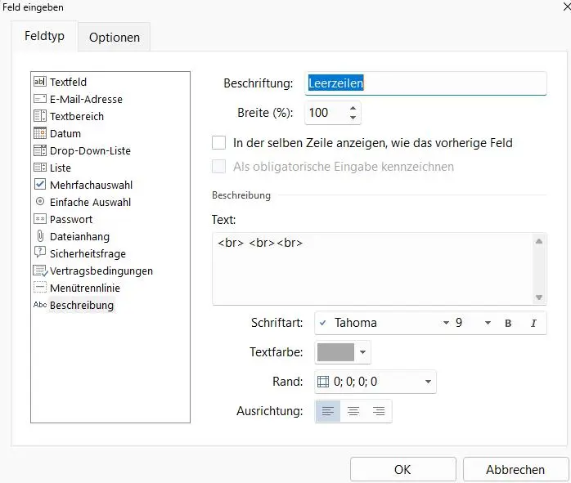
Task: Expand the Rand margin dropdown
Action: 428,382
